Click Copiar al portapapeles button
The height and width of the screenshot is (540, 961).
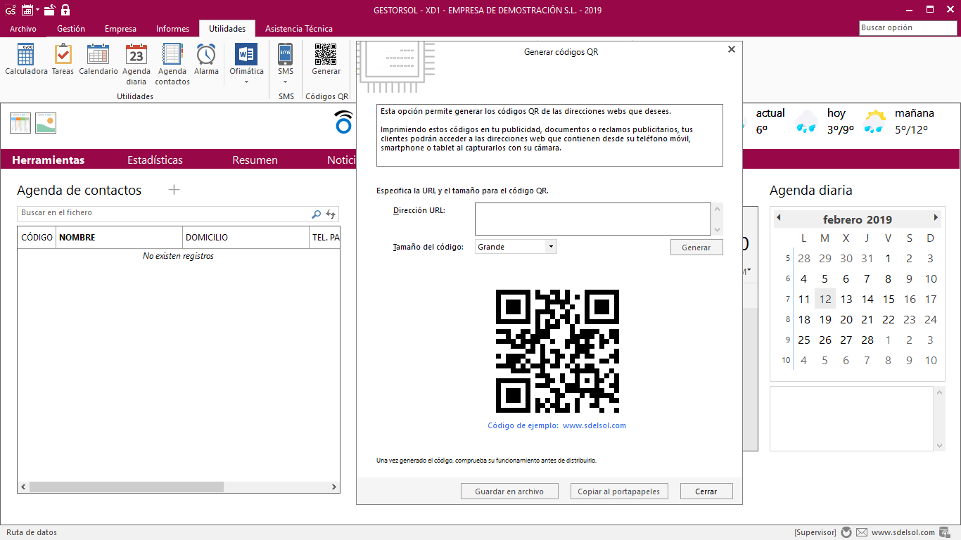tap(618, 491)
